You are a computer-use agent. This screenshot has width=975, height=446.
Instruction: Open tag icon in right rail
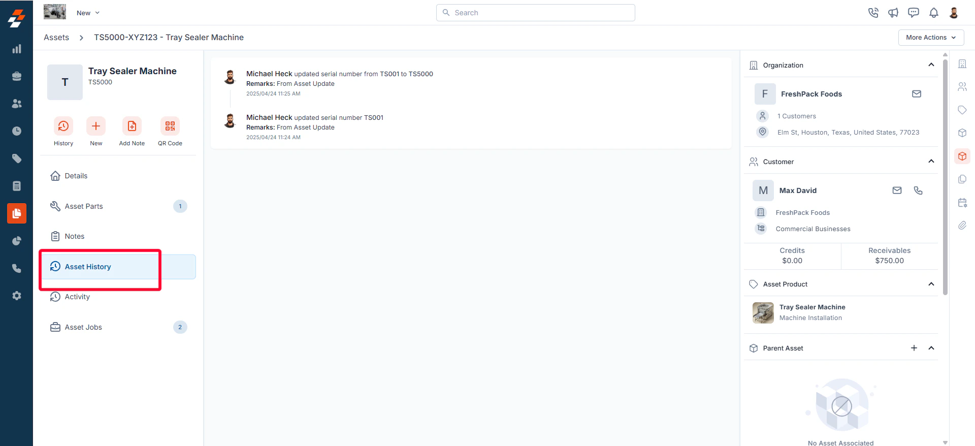[962, 110]
